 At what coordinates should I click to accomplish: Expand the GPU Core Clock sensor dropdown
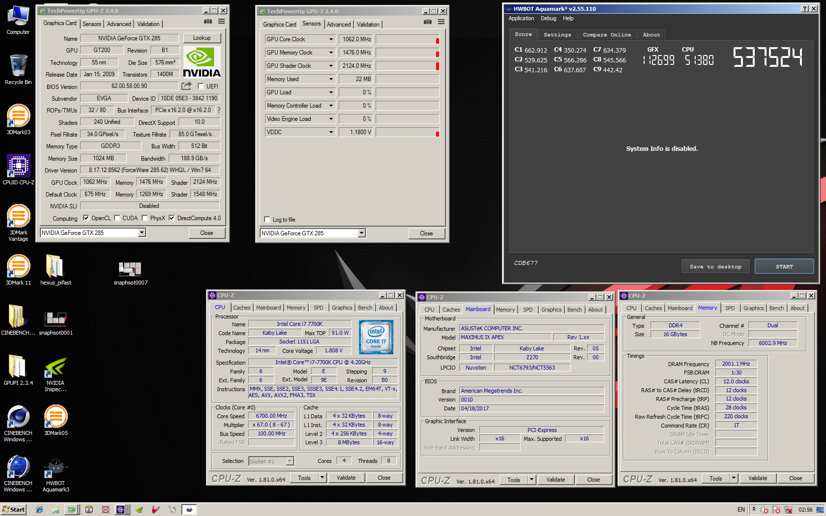[331, 39]
